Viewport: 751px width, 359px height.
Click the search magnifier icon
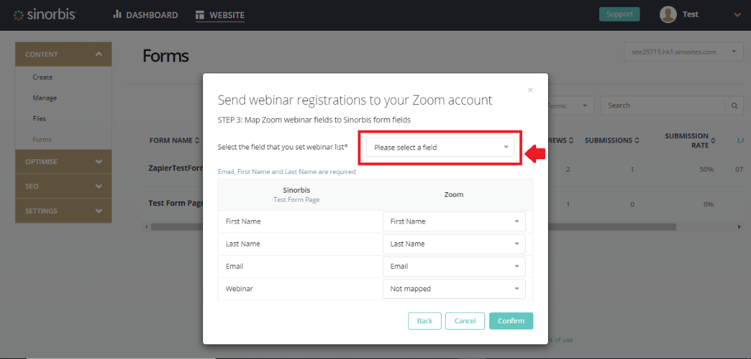tap(734, 105)
